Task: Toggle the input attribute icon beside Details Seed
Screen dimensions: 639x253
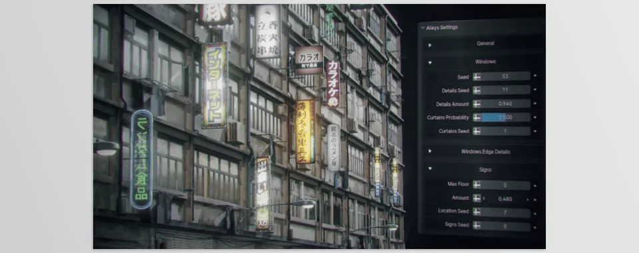Action: tap(477, 90)
